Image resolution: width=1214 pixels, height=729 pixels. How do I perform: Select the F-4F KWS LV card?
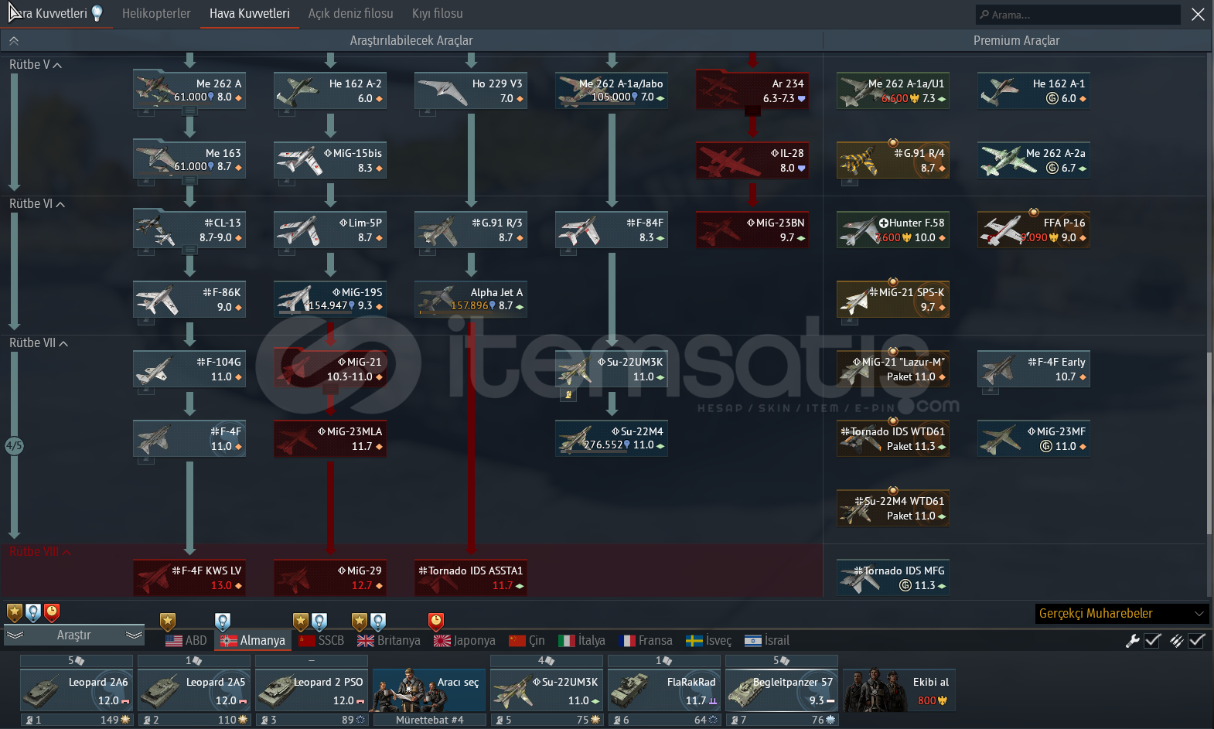pyautogui.click(x=189, y=577)
